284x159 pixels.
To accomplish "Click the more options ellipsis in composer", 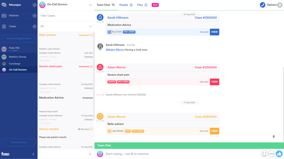I will pyautogui.click(x=272, y=154).
